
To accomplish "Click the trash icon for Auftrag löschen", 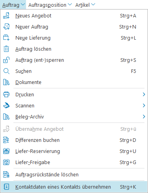I will tap(6, 49).
